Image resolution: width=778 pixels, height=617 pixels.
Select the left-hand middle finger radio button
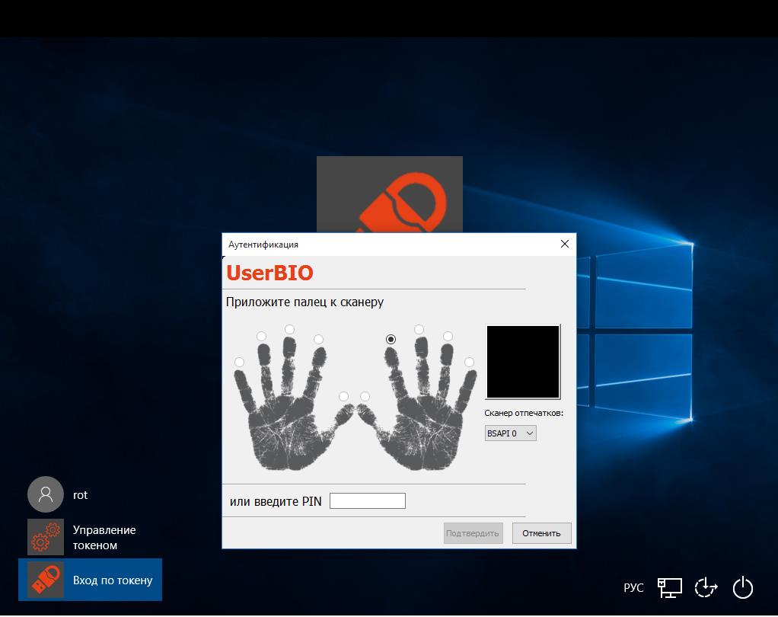290,330
